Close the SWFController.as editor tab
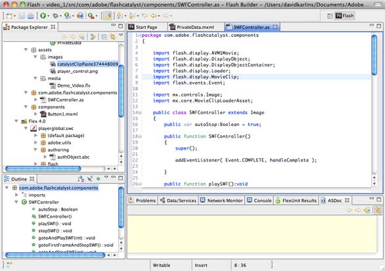Viewport: 385px width, 271px height. [275, 27]
